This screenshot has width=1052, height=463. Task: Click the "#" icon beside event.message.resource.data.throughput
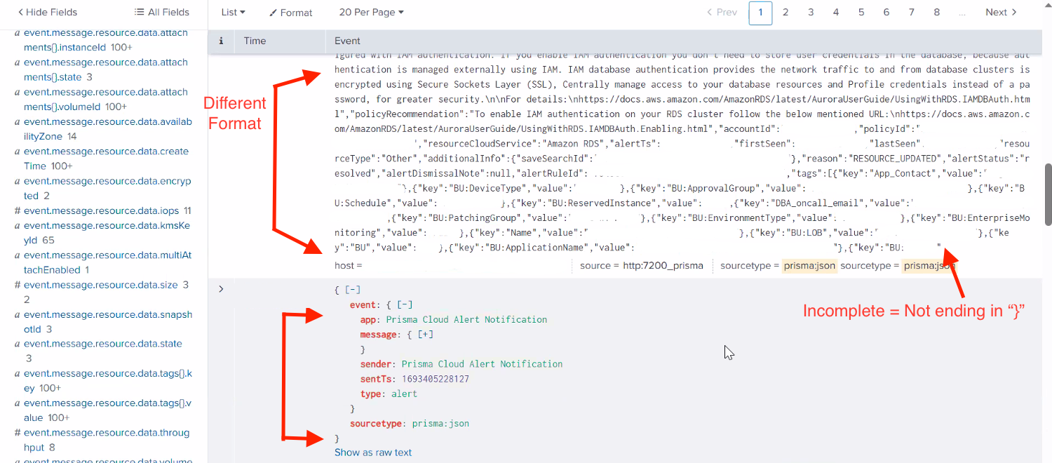[16, 432]
